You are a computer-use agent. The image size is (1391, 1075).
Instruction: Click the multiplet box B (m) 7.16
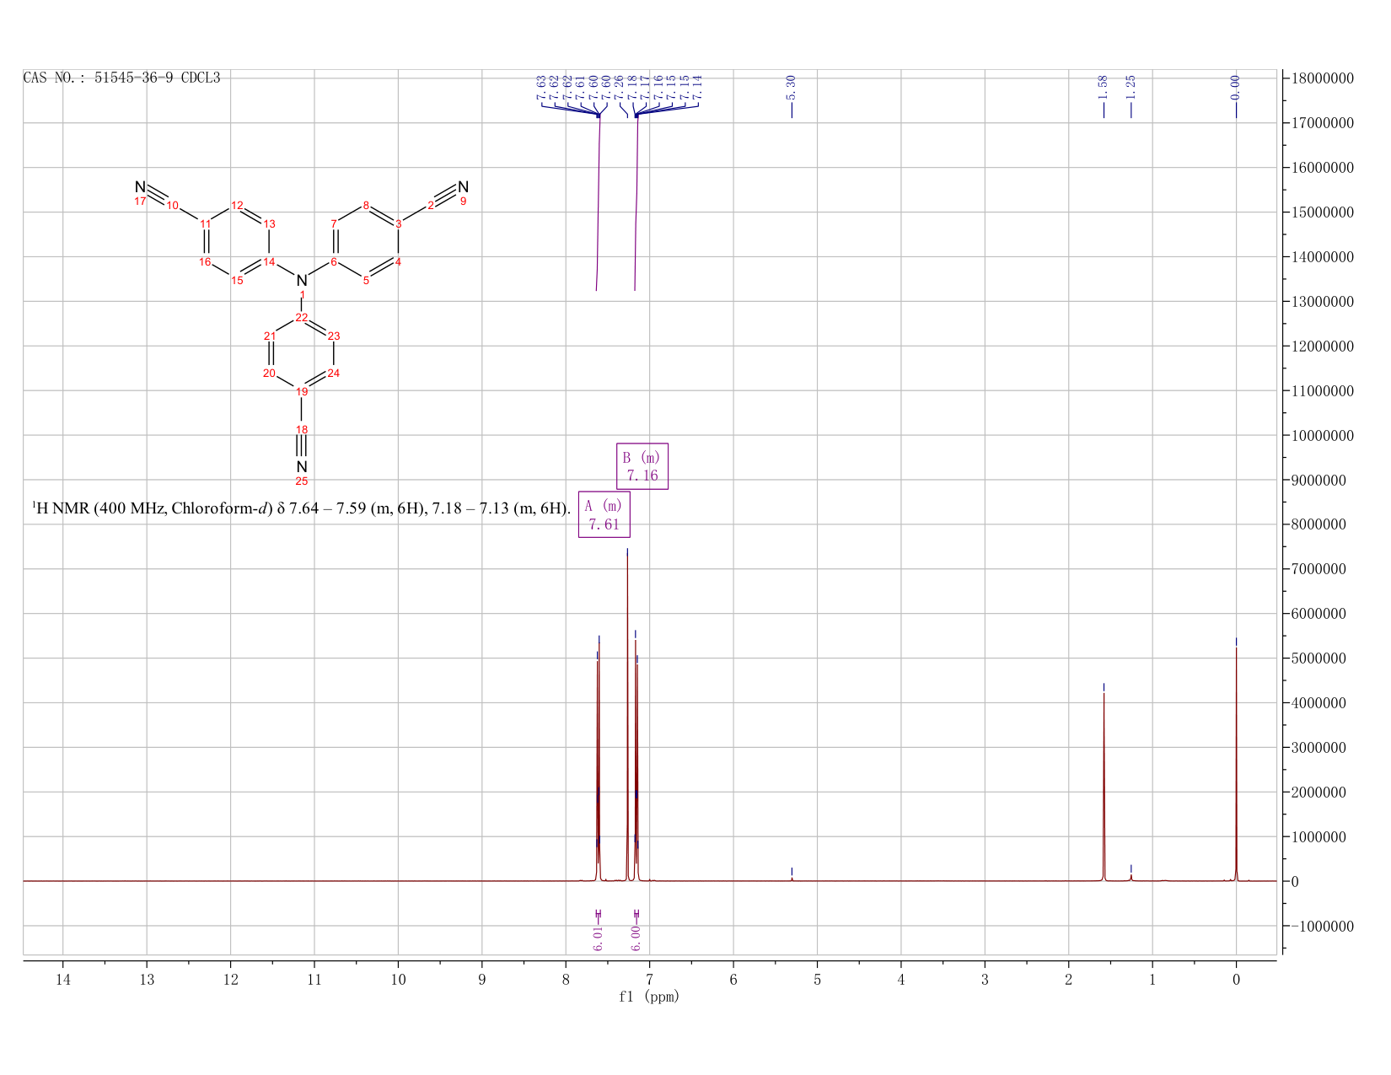point(642,466)
